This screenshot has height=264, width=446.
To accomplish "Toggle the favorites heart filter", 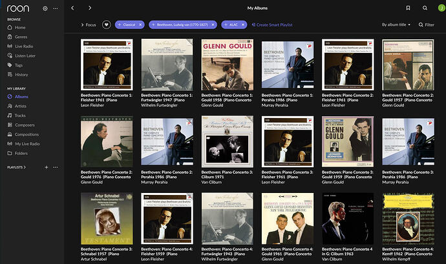I will [107, 25].
